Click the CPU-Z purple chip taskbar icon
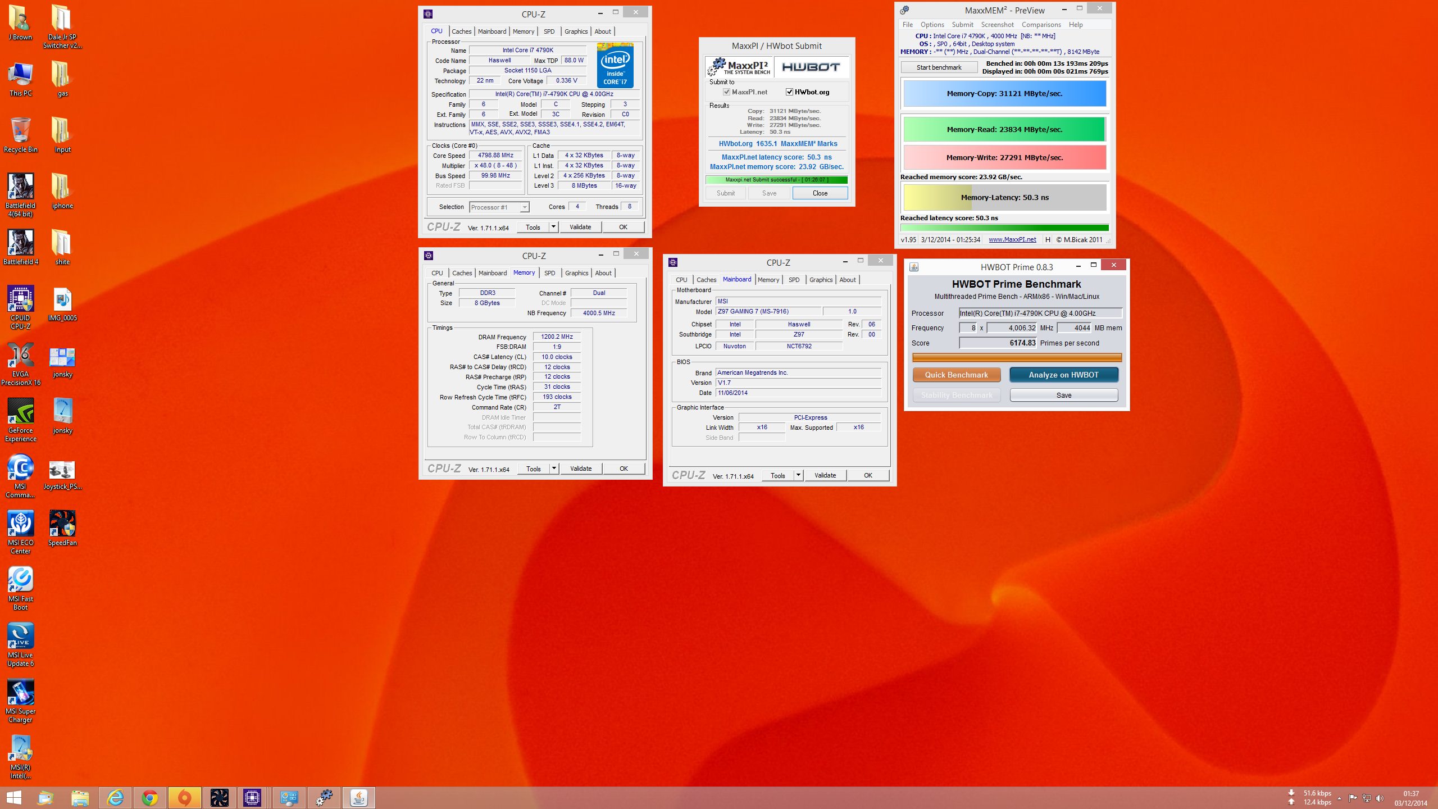1438x809 pixels. tap(252, 798)
